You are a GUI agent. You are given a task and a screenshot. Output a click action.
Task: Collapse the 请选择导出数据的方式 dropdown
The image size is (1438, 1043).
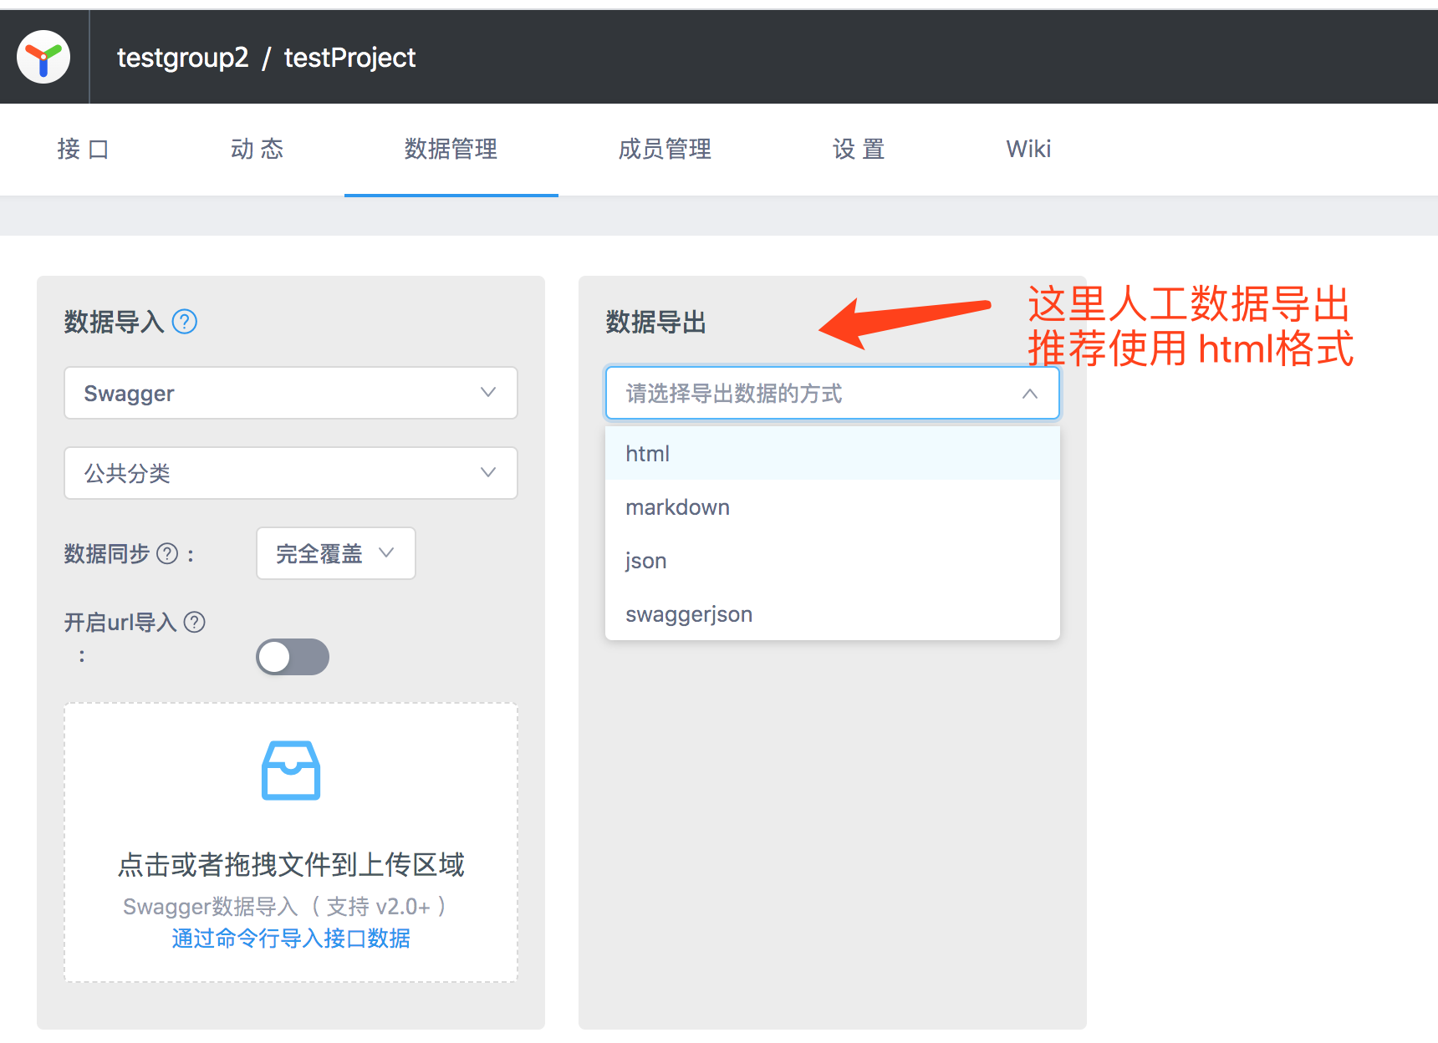833,393
